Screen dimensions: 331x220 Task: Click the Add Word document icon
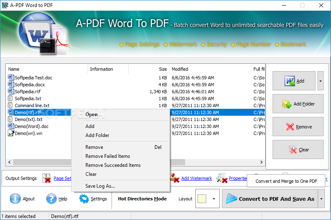pyautogui.click(x=290, y=81)
